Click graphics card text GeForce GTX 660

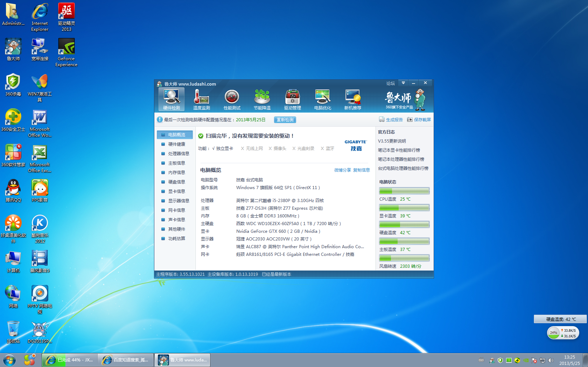[278, 231]
